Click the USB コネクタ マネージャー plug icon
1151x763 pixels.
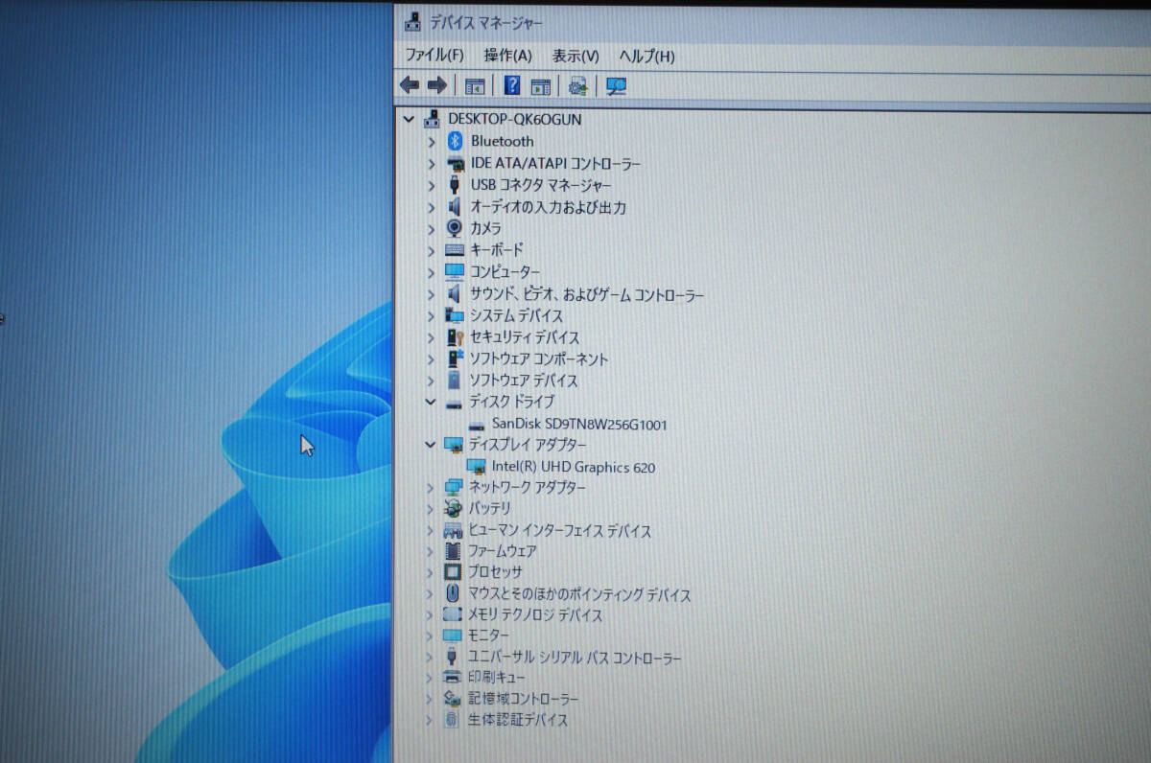(455, 185)
